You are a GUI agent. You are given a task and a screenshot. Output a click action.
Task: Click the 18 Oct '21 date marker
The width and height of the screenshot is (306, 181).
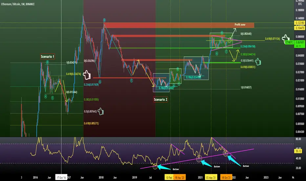pyautogui.click(x=226, y=177)
